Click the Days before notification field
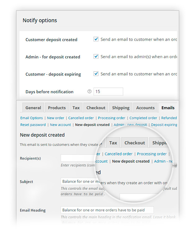 pyautogui.click(x=108, y=92)
